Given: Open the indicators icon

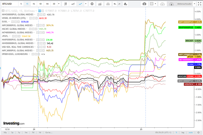Looking at the screenshot, I should [100, 4].
